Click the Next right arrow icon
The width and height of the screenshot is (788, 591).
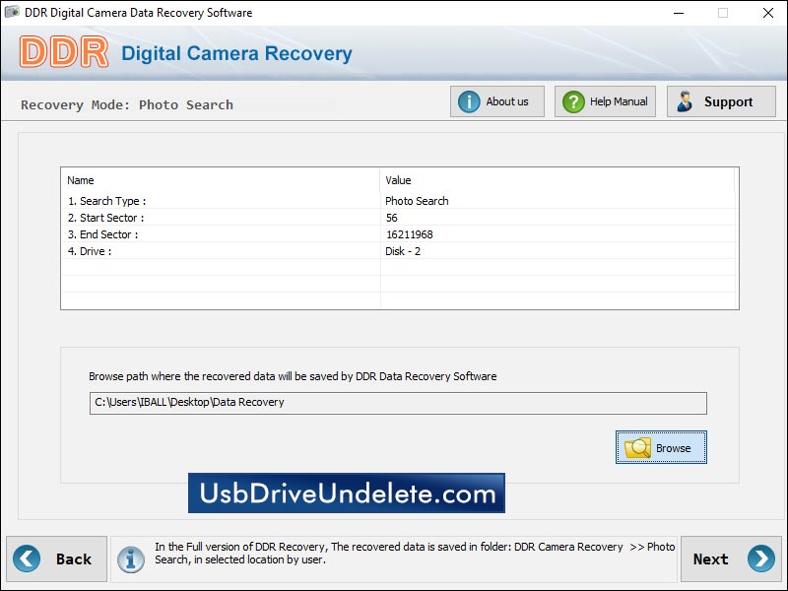[x=760, y=558]
